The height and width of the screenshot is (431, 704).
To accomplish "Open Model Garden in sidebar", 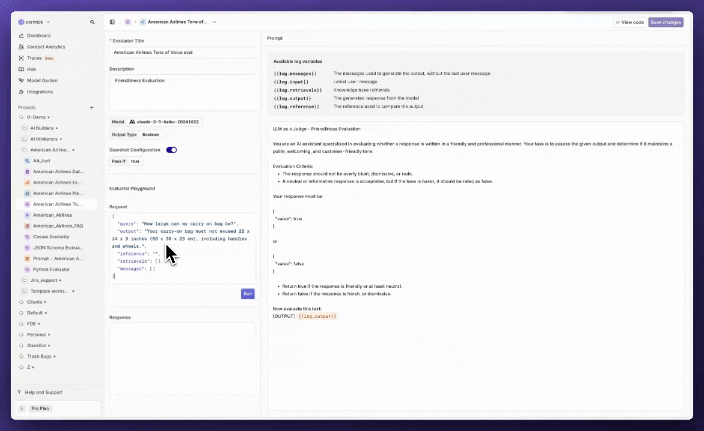I will 42,80.
